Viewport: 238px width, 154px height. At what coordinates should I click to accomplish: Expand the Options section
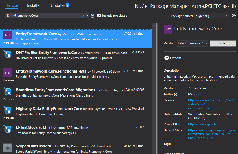click(x=167, y=58)
